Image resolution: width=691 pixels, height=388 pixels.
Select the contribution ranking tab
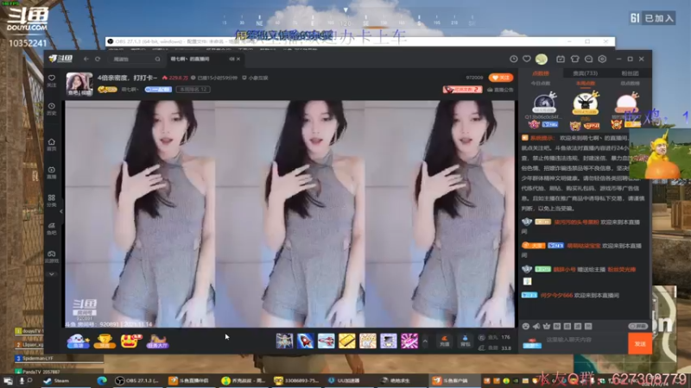[x=541, y=73]
